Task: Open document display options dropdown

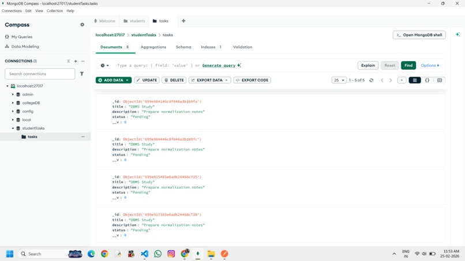Action: point(402,80)
